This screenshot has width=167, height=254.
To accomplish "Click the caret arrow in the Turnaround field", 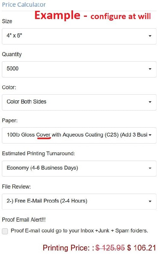I will pos(150,168).
